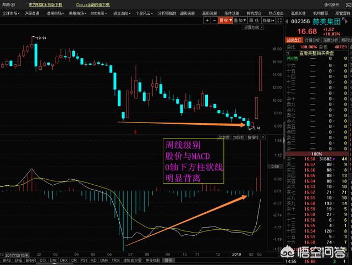Screen dimensions: 352x265
Task: Open the 模板 template tab
Action: click(x=168, y=260)
